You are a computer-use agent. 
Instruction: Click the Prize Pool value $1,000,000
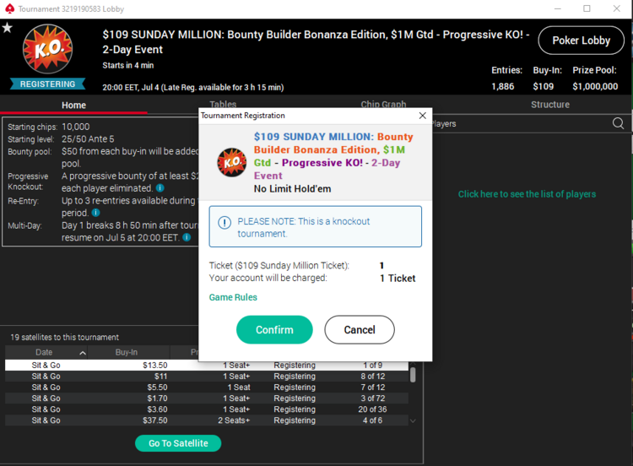coord(595,86)
